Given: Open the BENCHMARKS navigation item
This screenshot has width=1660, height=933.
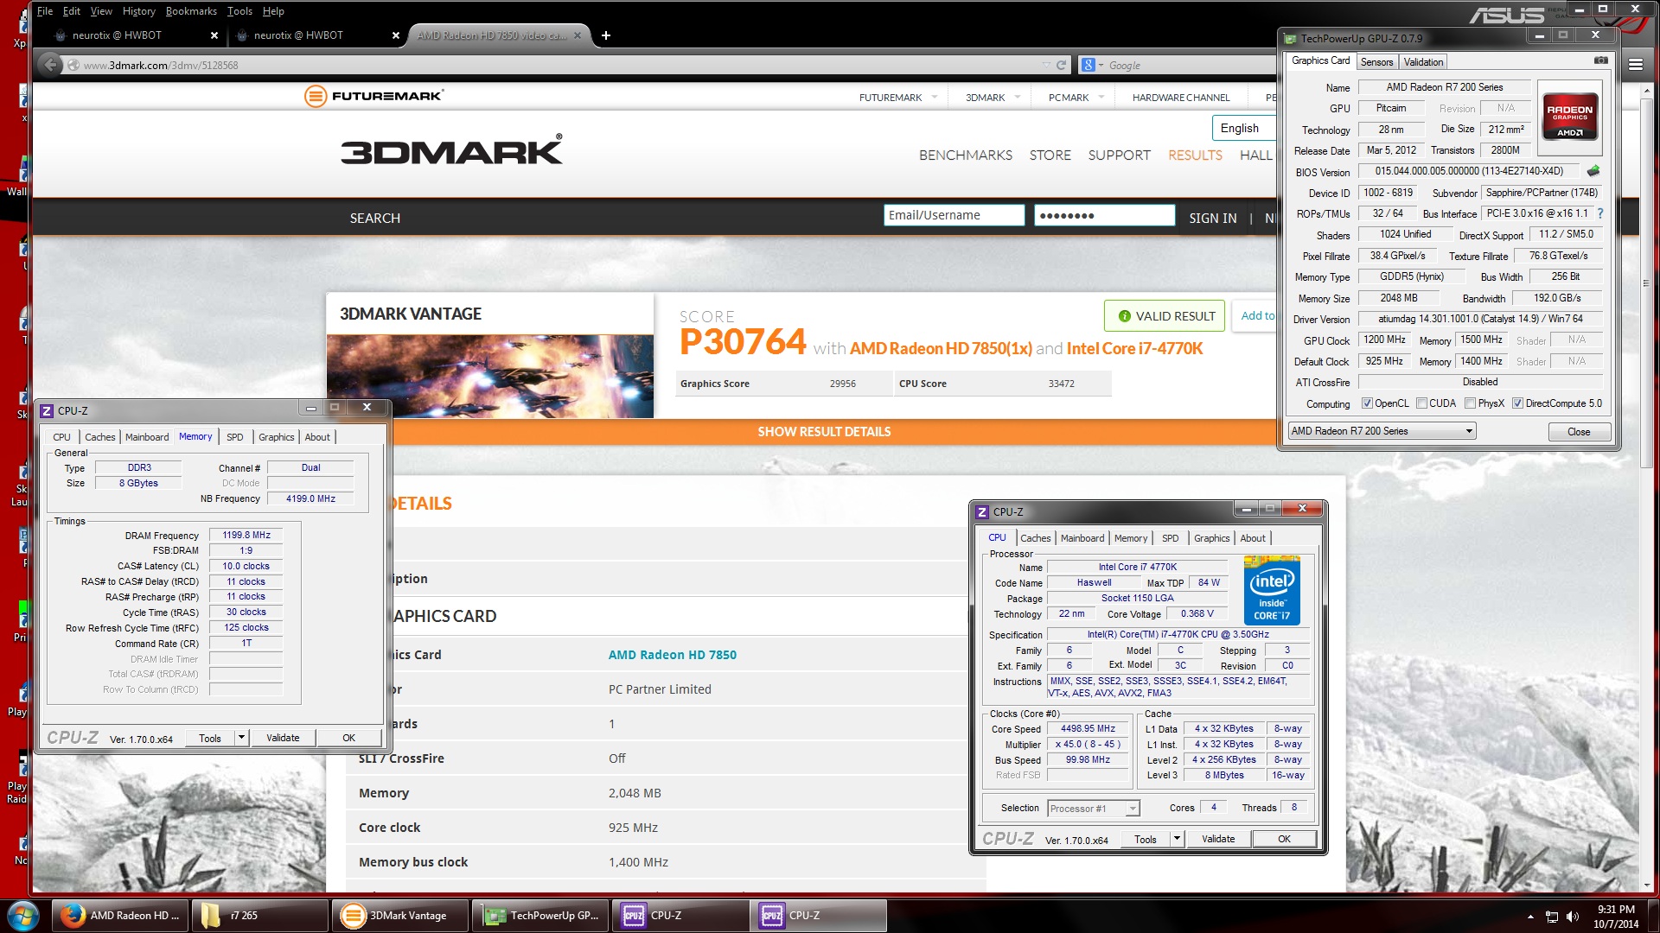Looking at the screenshot, I should coord(965,155).
